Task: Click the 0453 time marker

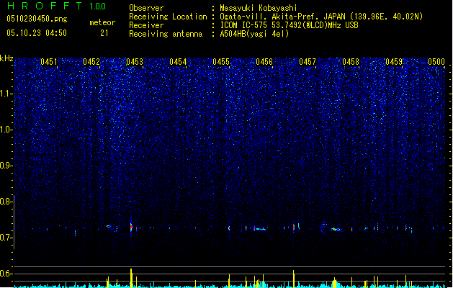Action: pos(135,62)
